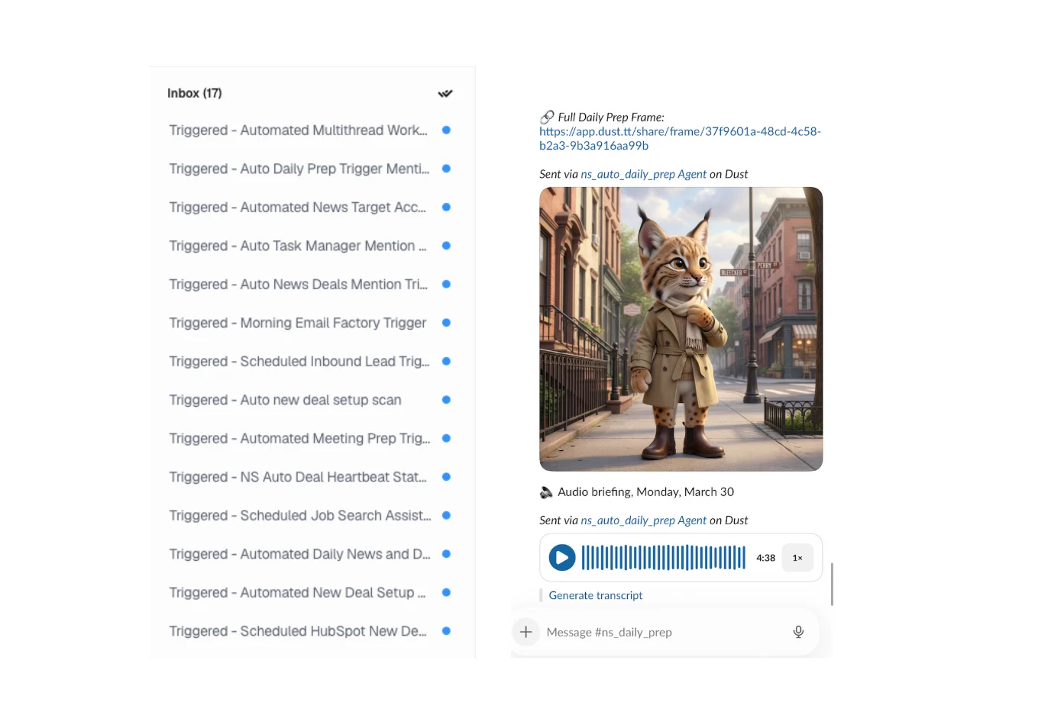Open "Triggered - Automated Meeting Prep Trig..." item
The image size is (1051, 728).
[x=299, y=439]
